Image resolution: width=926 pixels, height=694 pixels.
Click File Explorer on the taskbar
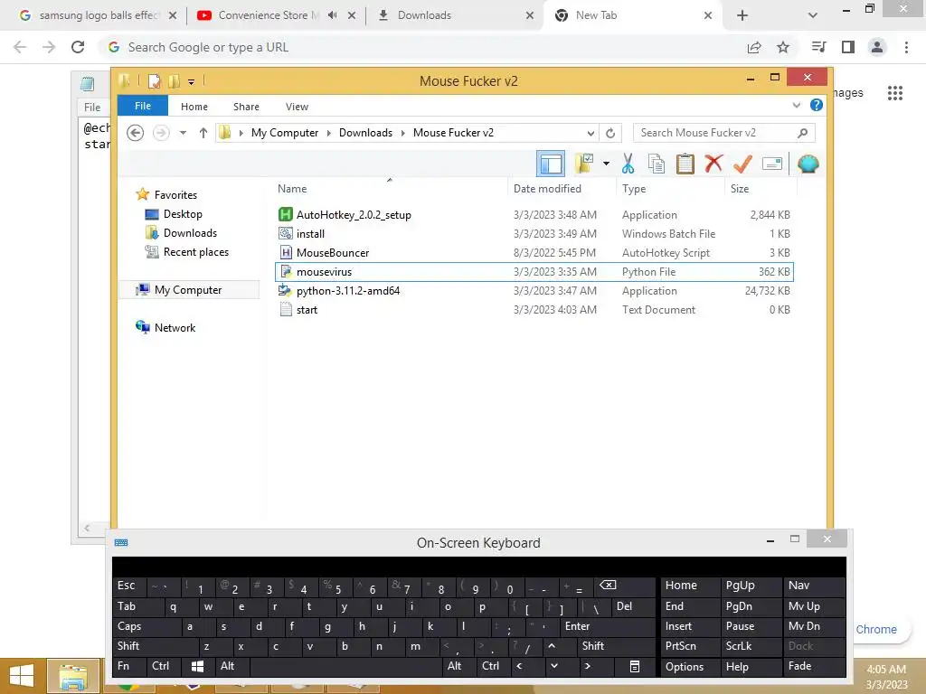click(72, 676)
